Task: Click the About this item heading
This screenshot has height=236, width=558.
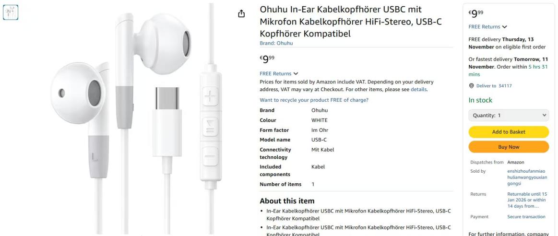Action: (x=287, y=201)
